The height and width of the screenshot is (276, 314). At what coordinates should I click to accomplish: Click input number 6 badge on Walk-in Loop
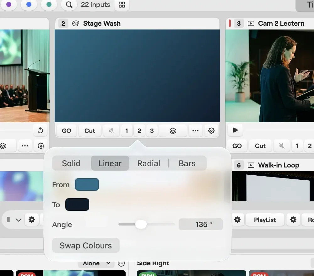pyautogui.click(x=239, y=165)
